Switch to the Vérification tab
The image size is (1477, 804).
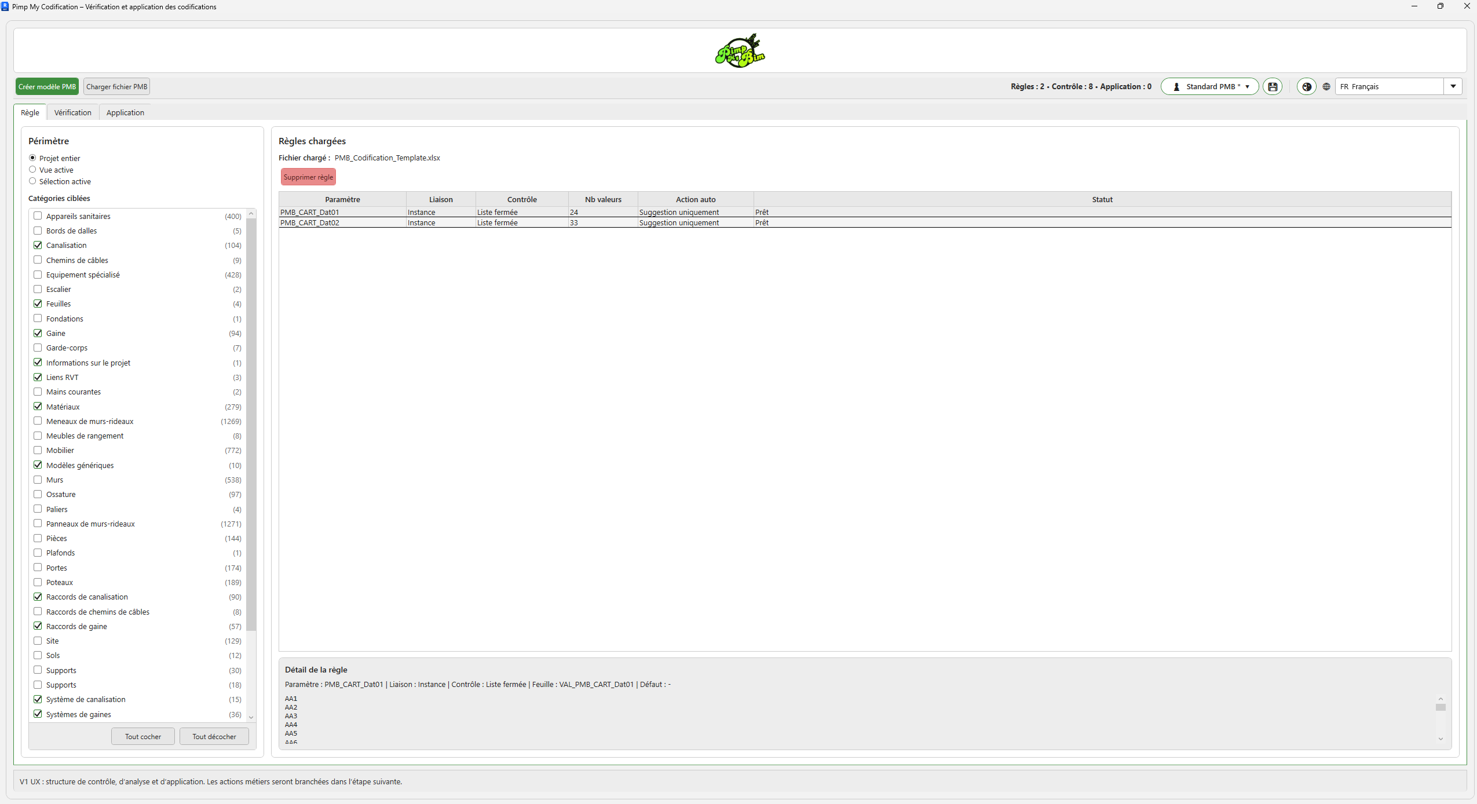point(73,112)
